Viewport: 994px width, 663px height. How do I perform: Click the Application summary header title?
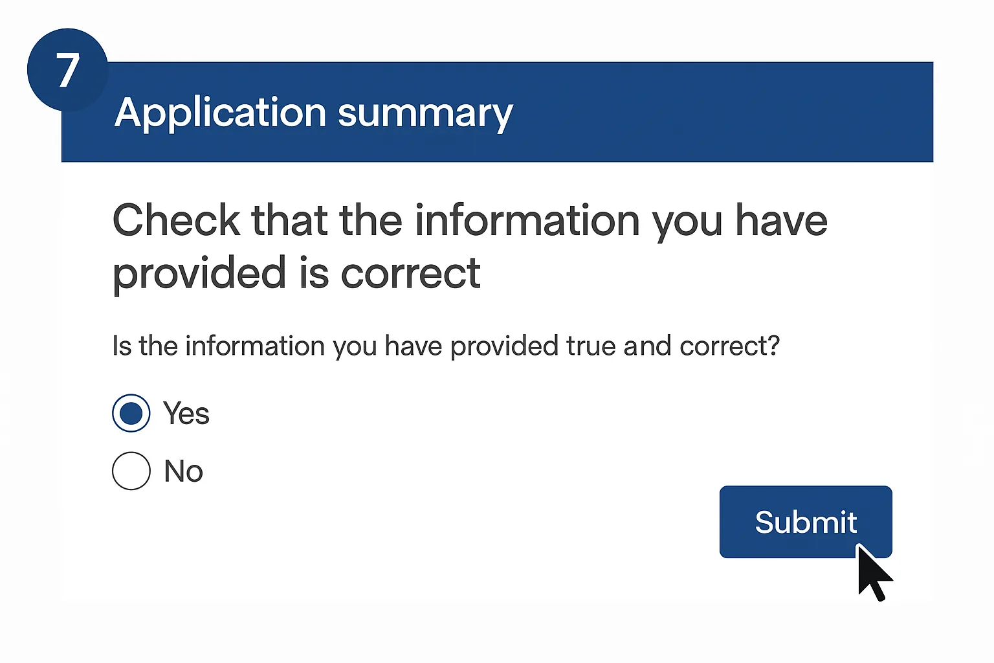[x=313, y=113]
